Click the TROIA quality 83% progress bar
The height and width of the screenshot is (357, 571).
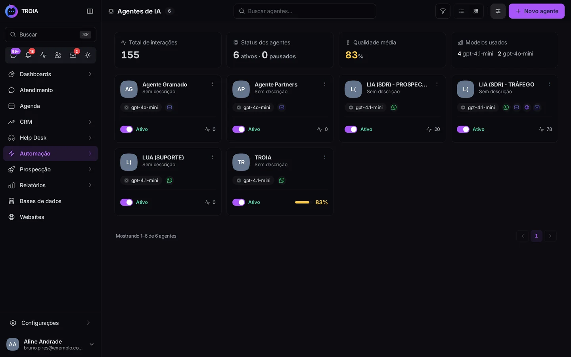coord(302,202)
